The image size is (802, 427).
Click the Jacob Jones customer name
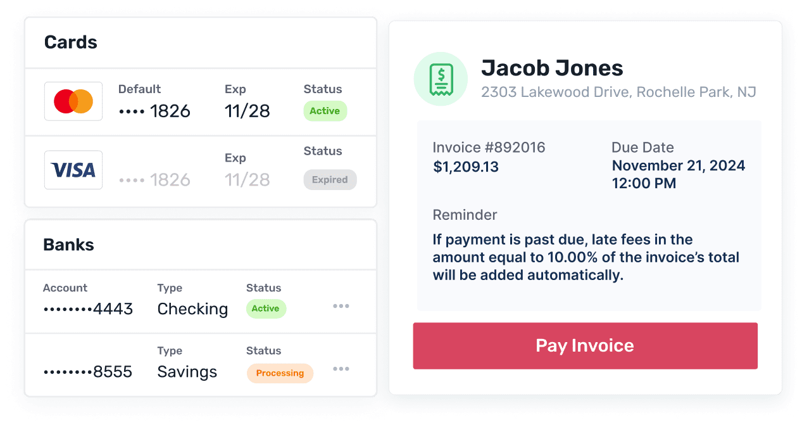[x=552, y=68]
